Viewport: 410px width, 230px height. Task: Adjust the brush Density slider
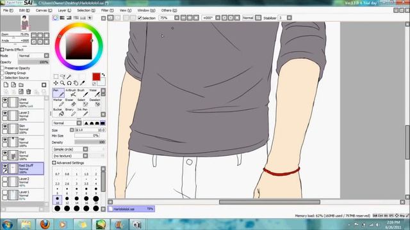[x=90, y=142]
